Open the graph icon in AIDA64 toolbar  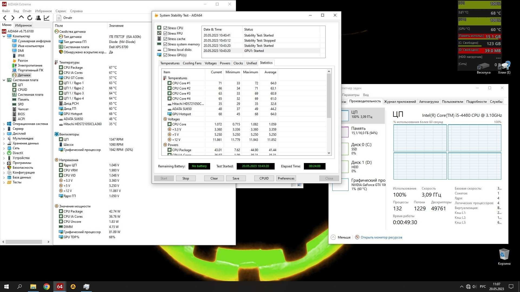click(47, 18)
